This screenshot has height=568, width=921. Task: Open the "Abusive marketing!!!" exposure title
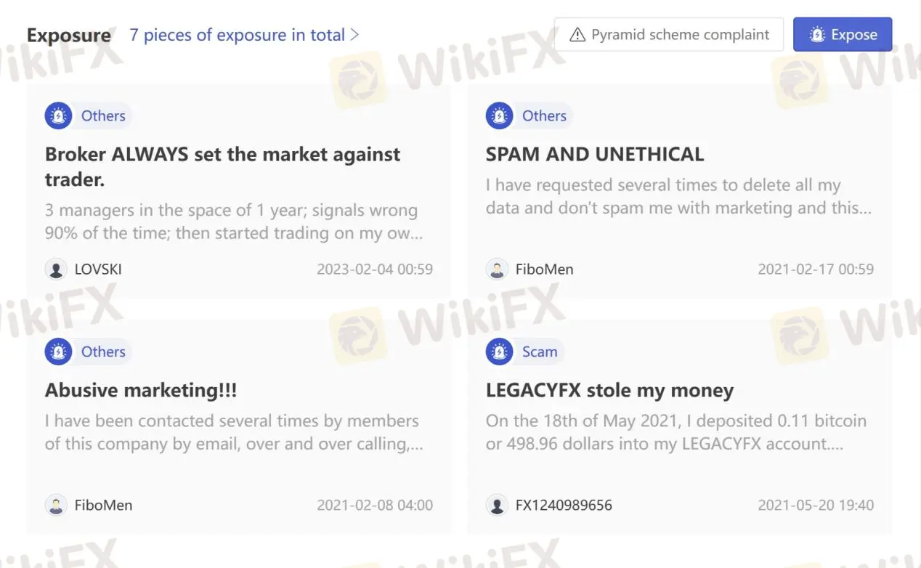click(141, 390)
